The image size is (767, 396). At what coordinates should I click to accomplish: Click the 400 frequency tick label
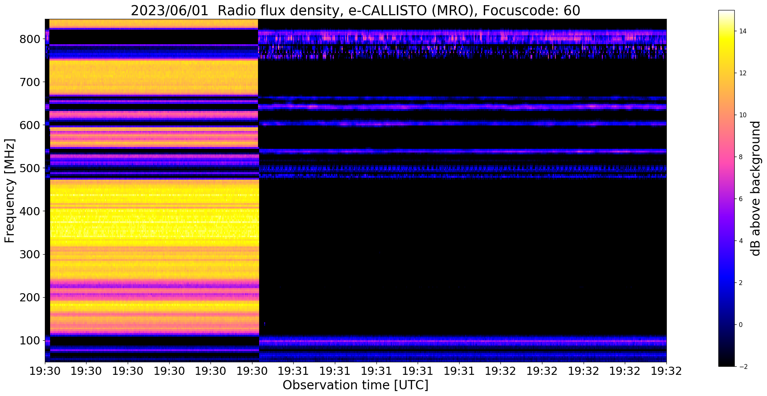pos(30,211)
